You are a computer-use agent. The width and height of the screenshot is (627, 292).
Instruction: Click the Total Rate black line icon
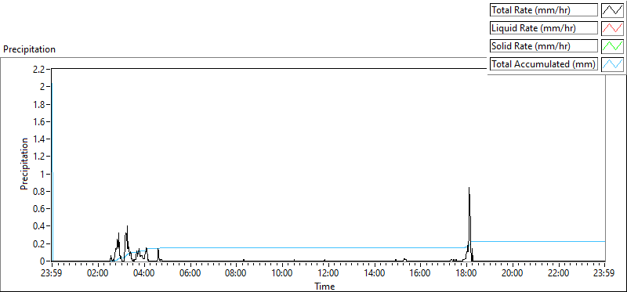(x=612, y=10)
